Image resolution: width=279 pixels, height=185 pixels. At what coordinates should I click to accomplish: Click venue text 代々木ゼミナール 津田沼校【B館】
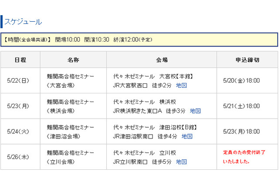point(155,127)
